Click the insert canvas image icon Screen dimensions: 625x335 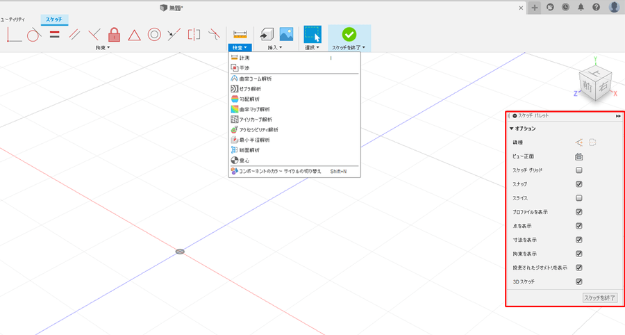coord(286,34)
